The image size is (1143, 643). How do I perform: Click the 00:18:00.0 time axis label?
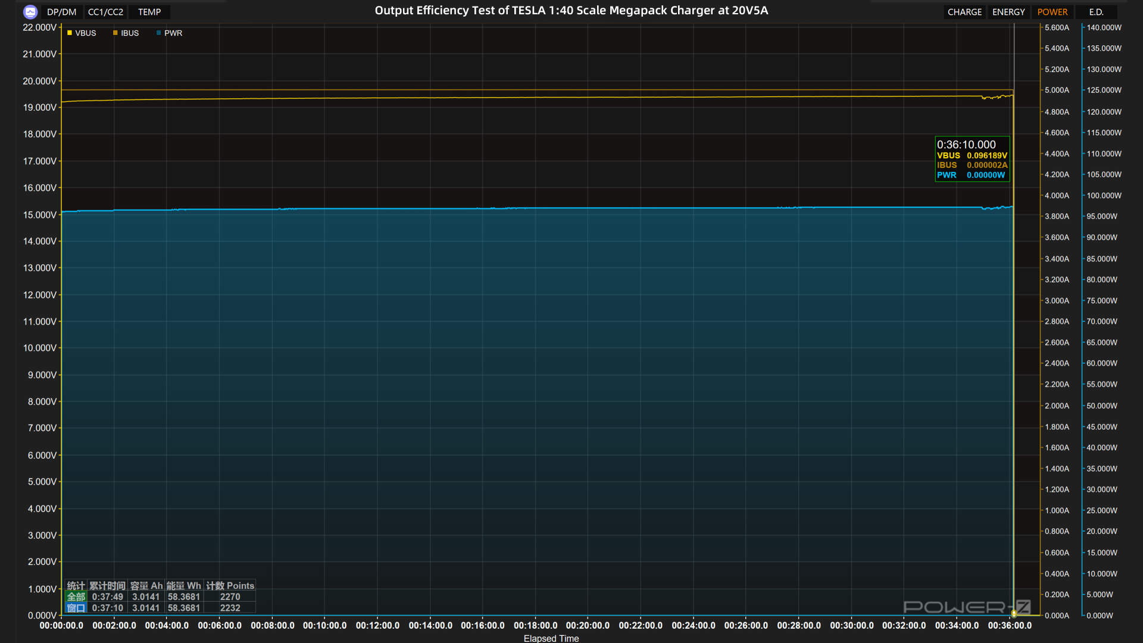535,625
